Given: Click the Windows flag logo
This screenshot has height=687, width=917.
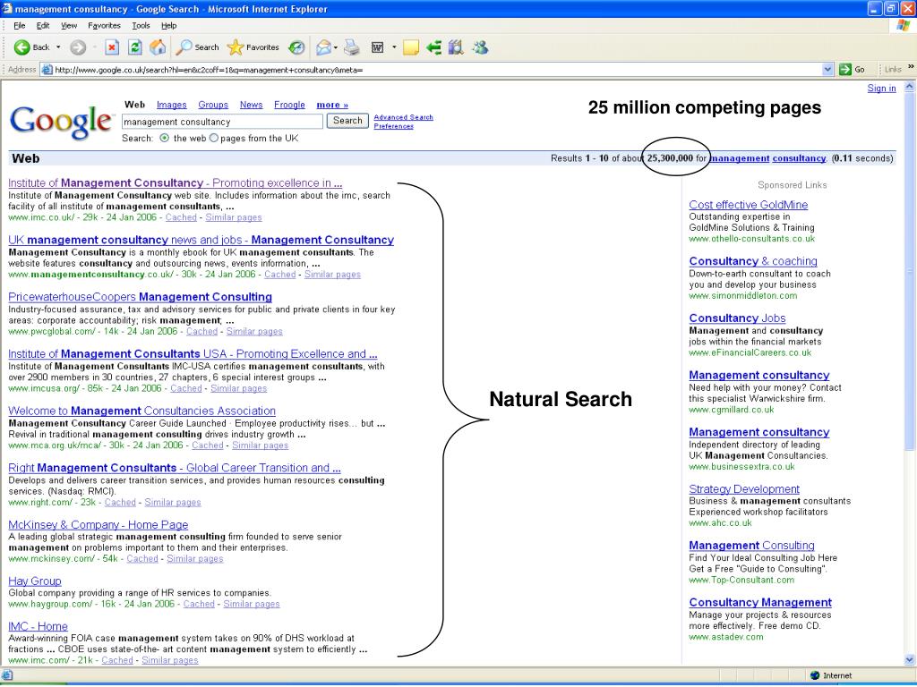Looking at the screenshot, I should tap(904, 26).
